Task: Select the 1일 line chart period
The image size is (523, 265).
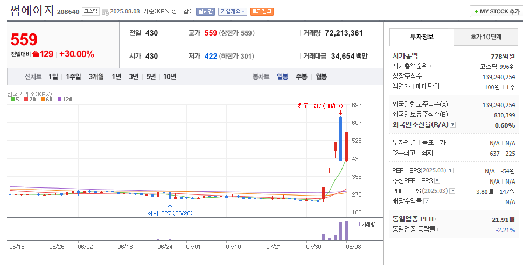Action: point(53,77)
